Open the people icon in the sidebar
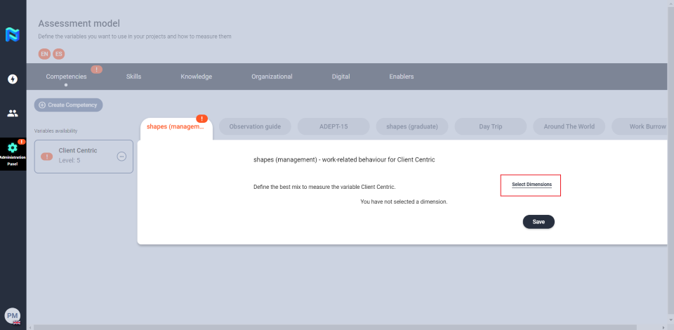The height and width of the screenshot is (330, 674). pos(13,113)
